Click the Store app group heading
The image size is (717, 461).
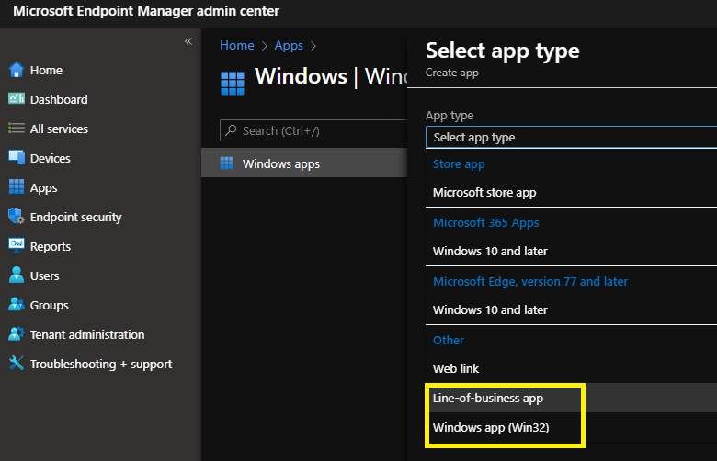(x=459, y=164)
